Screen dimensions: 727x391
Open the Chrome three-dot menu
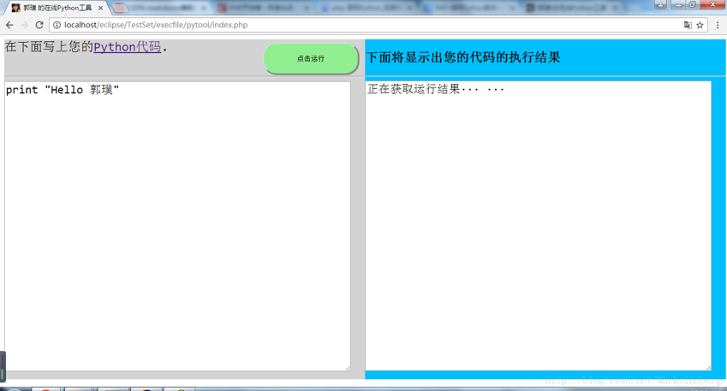click(718, 25)
